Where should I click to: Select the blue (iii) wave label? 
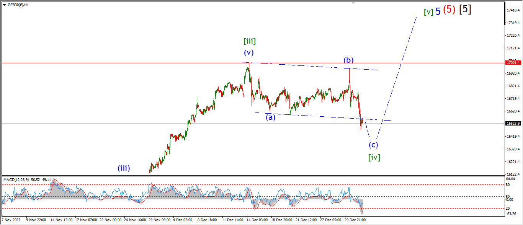point(124,168)
